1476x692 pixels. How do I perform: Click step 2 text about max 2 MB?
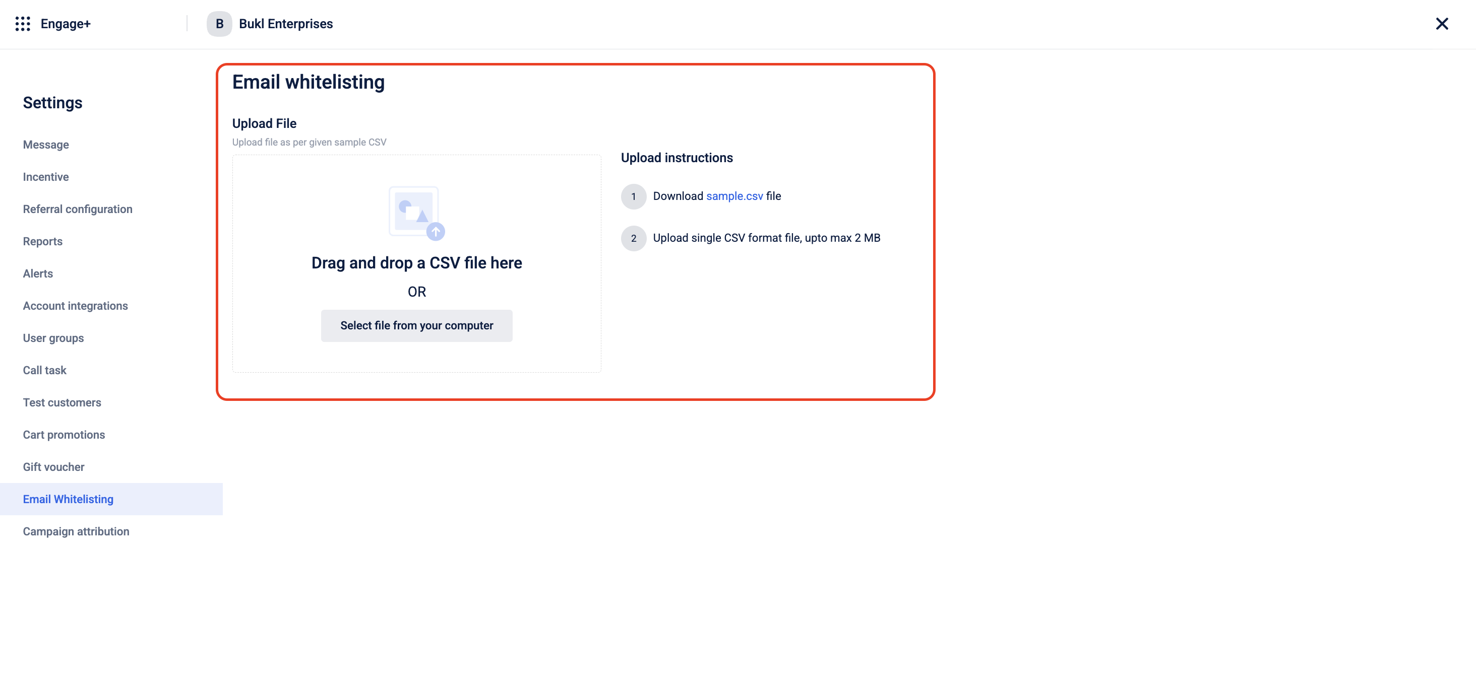pos(767,238)
